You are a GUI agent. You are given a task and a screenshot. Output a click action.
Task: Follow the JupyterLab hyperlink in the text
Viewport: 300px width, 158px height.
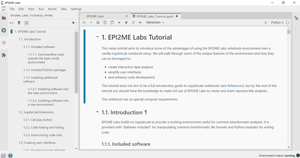119,54
